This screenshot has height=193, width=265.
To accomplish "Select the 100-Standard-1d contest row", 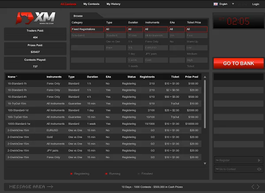I will click(x=103, y=111).
